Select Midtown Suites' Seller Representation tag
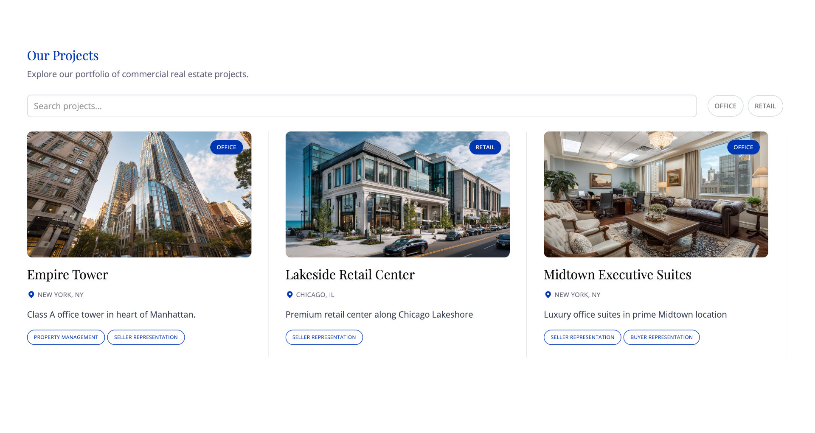Viewport: 815px width, 433px height. click(582, 338)
